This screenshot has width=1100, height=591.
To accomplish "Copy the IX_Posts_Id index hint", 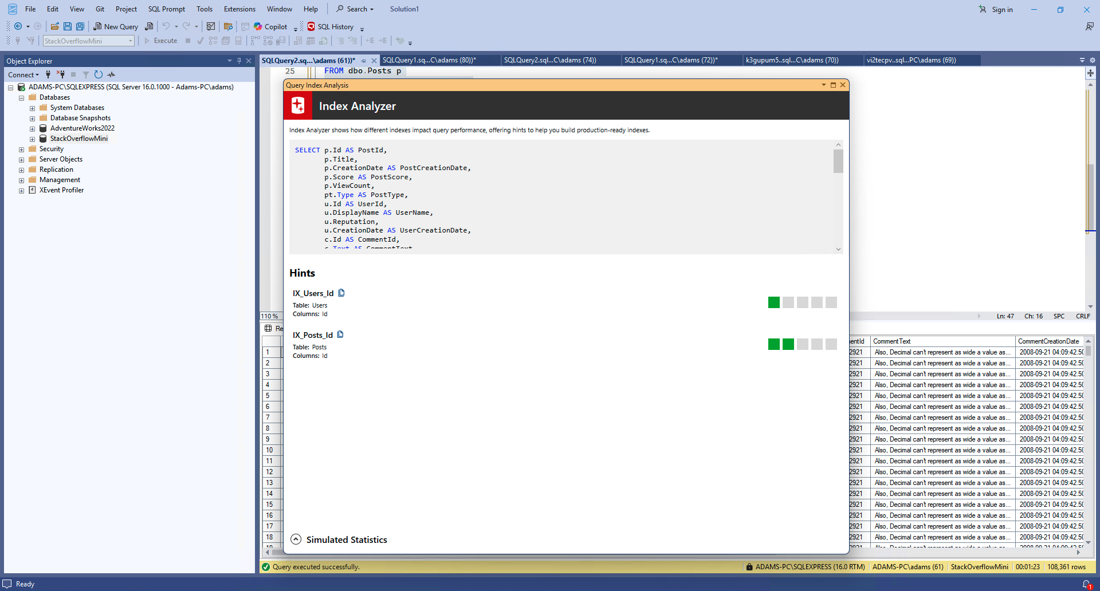I will tap(340, 335).
